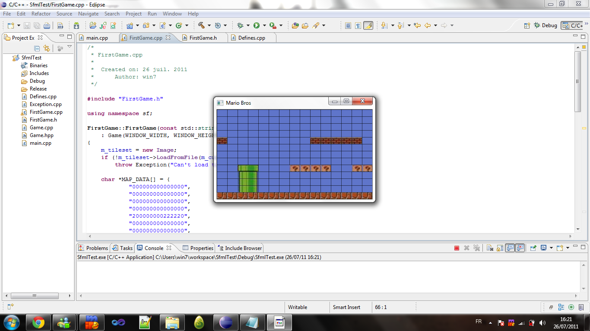
Task: Click the green pipe in Mario Bros window
Action: (248, 179)
